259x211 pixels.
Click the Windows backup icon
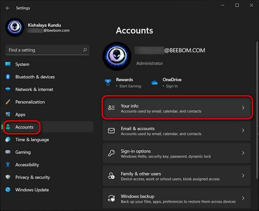coord(111,198)
